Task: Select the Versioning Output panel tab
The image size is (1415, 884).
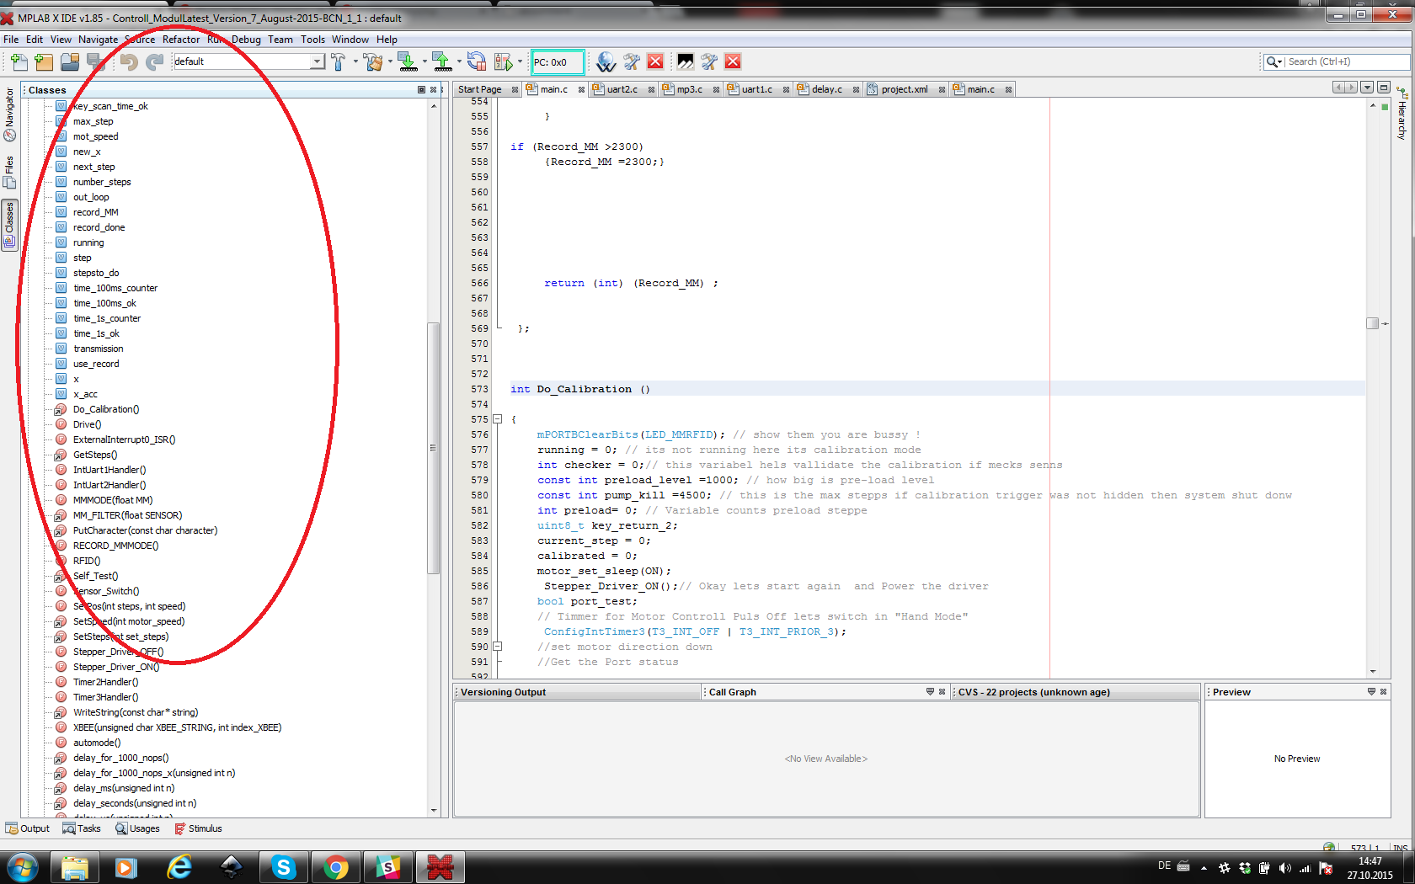Action: click(x=503, y=692)
